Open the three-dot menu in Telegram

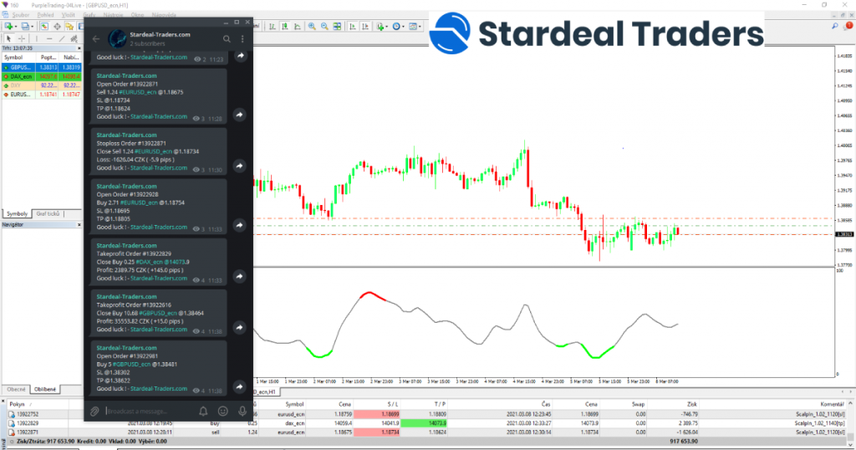[242, 38]
